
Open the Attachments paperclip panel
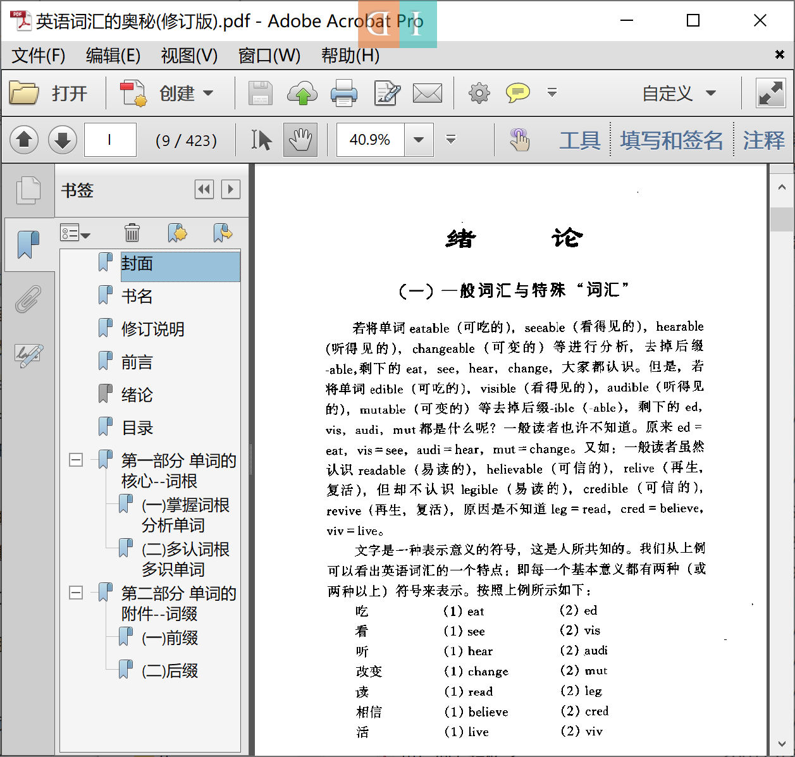[28, 300]
